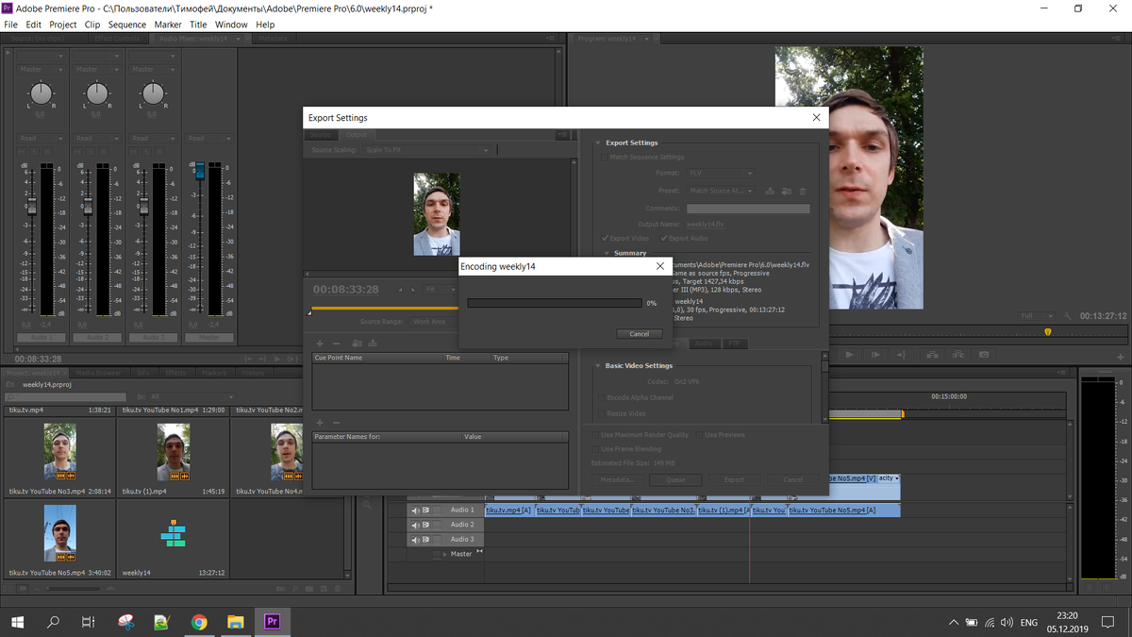Collapse the Export Settings section
This screenshot has height=637, width=1132.
(598, 143)
